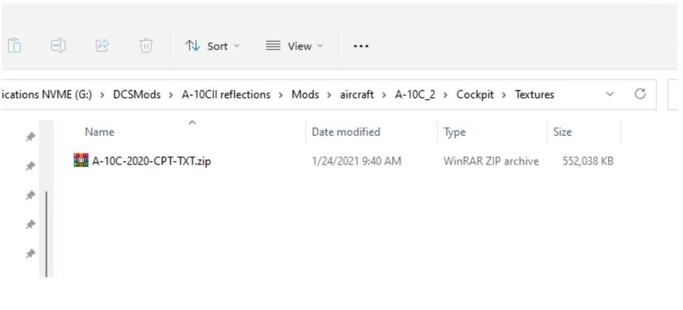This screenshot has height=310, width=683.
Task: Open the See more ellipsis menu
Action: coord(361,46)
